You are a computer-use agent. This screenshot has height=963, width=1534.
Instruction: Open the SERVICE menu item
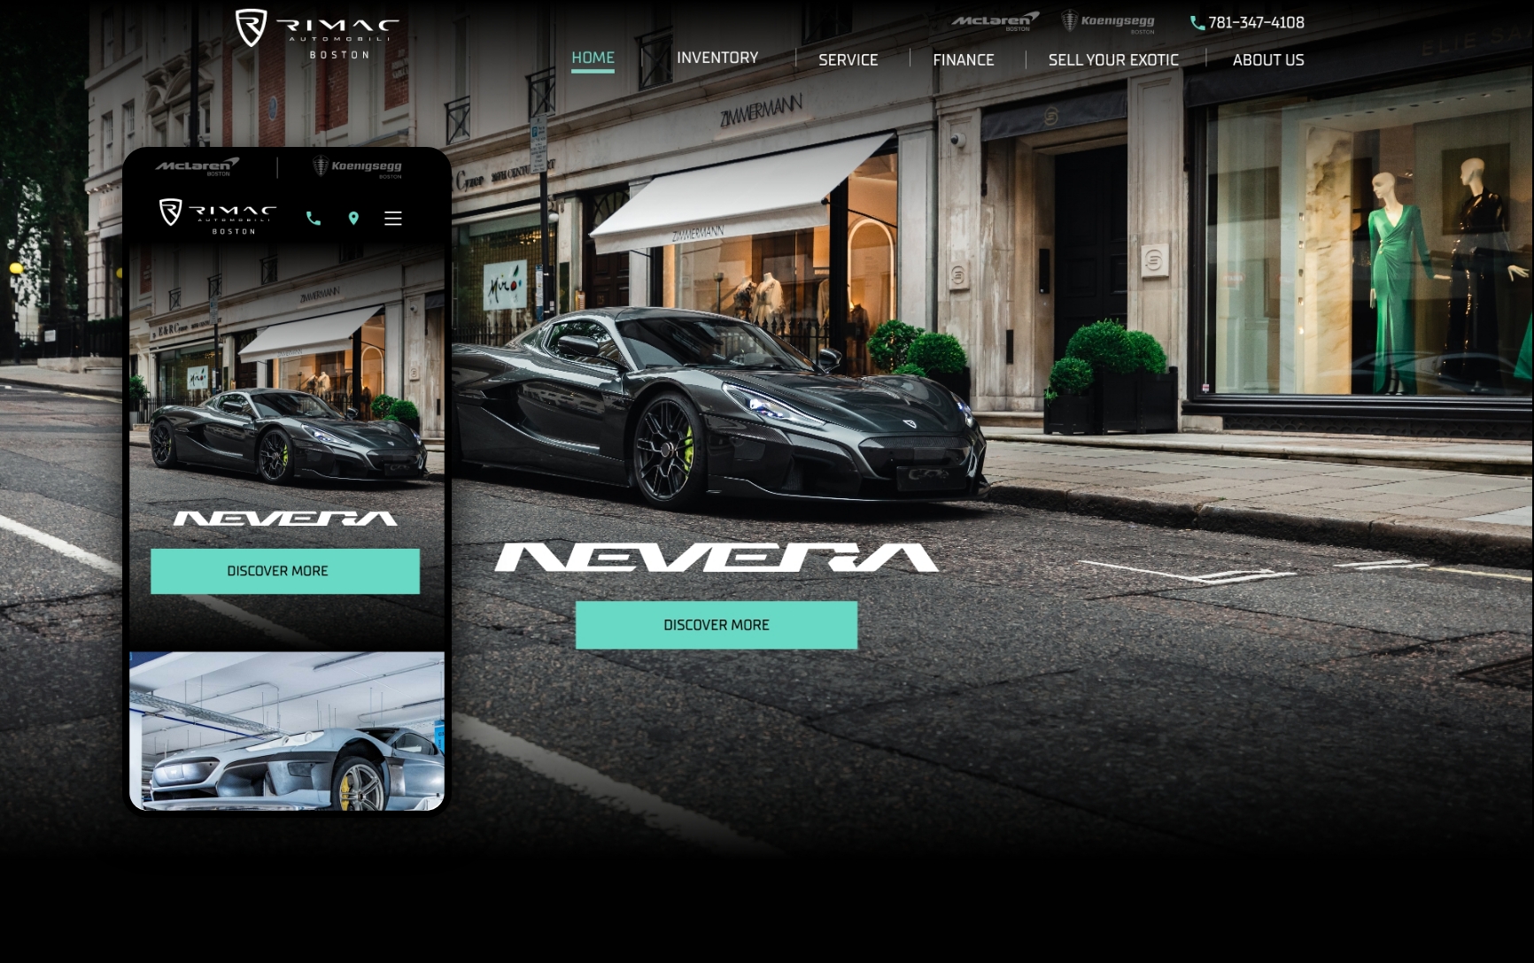(x=848, y=60)
